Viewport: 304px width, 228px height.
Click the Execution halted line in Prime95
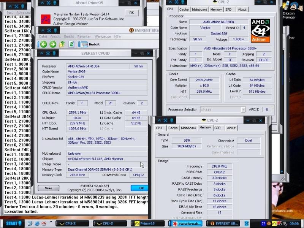pos(21,212)
